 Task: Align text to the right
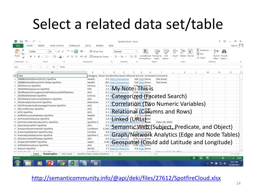click(76, 56)
